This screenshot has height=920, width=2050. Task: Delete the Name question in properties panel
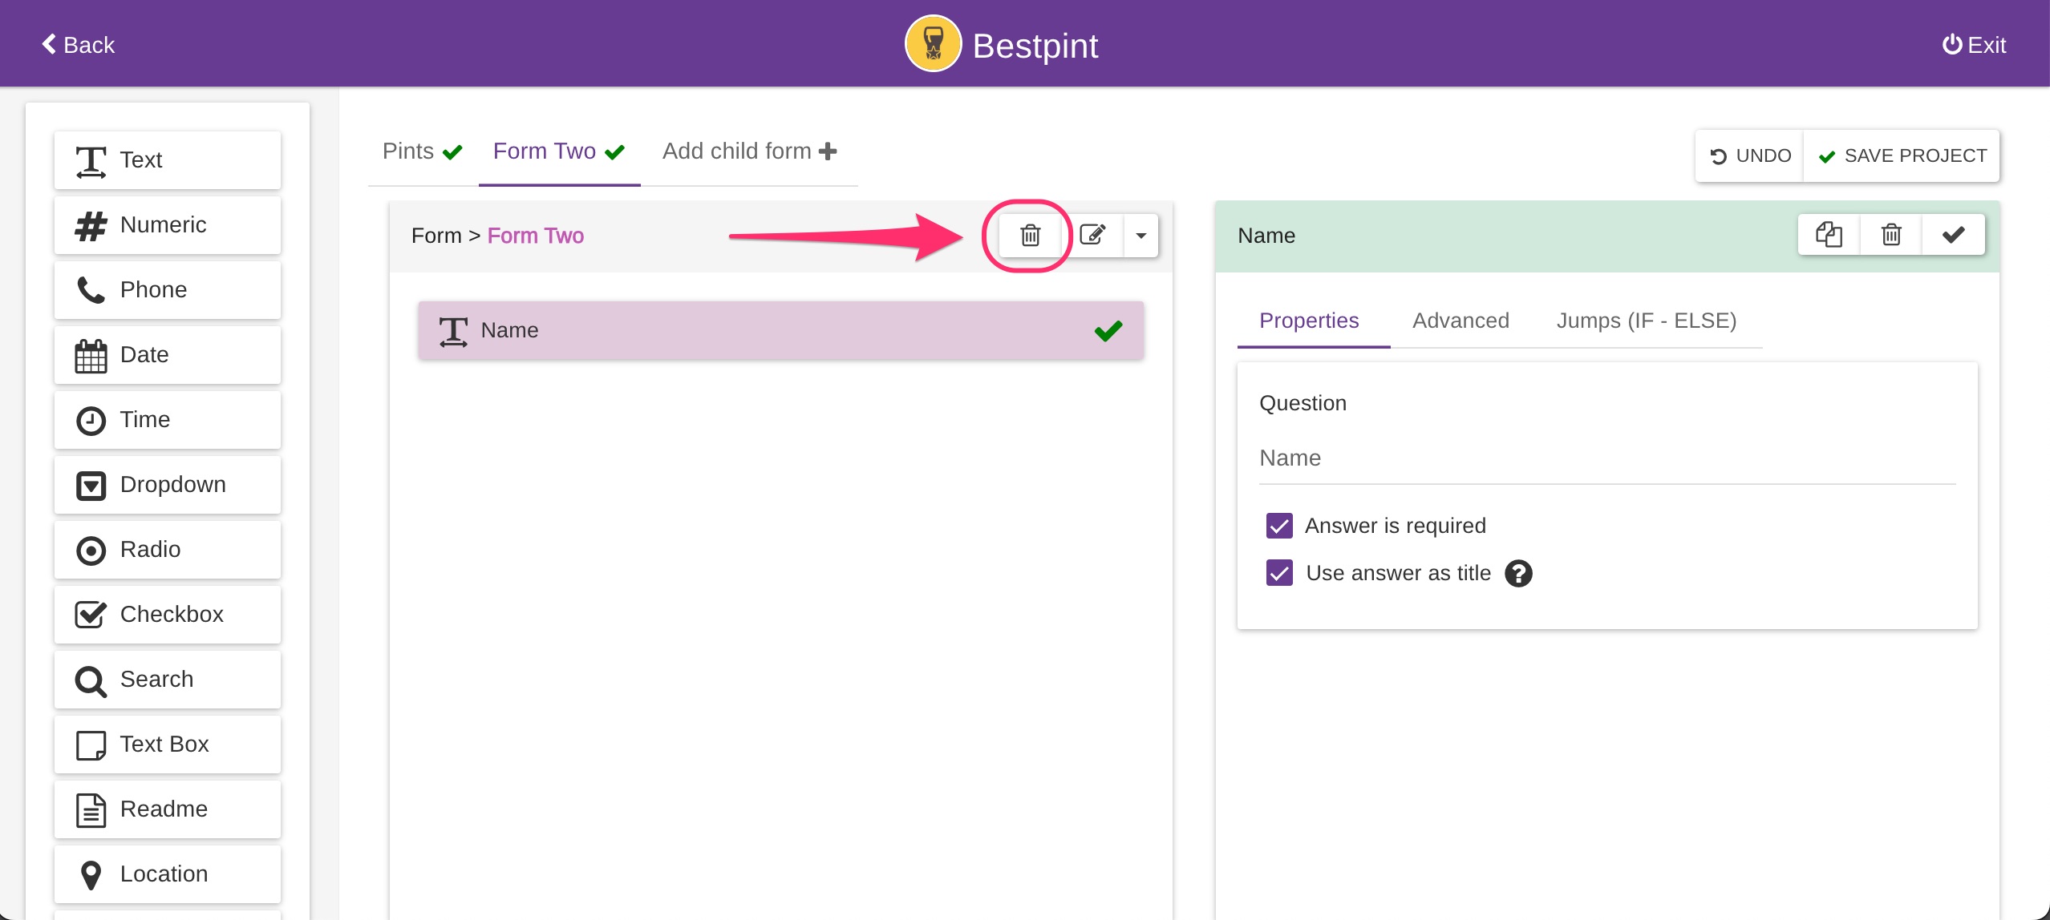[1891, 235]
